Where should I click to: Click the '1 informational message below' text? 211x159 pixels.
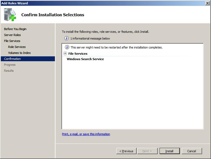click(x=90, y=38)
